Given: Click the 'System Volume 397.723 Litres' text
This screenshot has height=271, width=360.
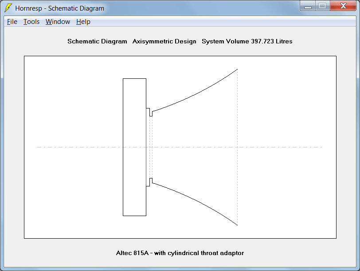Looking at the screenshot, I should (x=247, y=41).
